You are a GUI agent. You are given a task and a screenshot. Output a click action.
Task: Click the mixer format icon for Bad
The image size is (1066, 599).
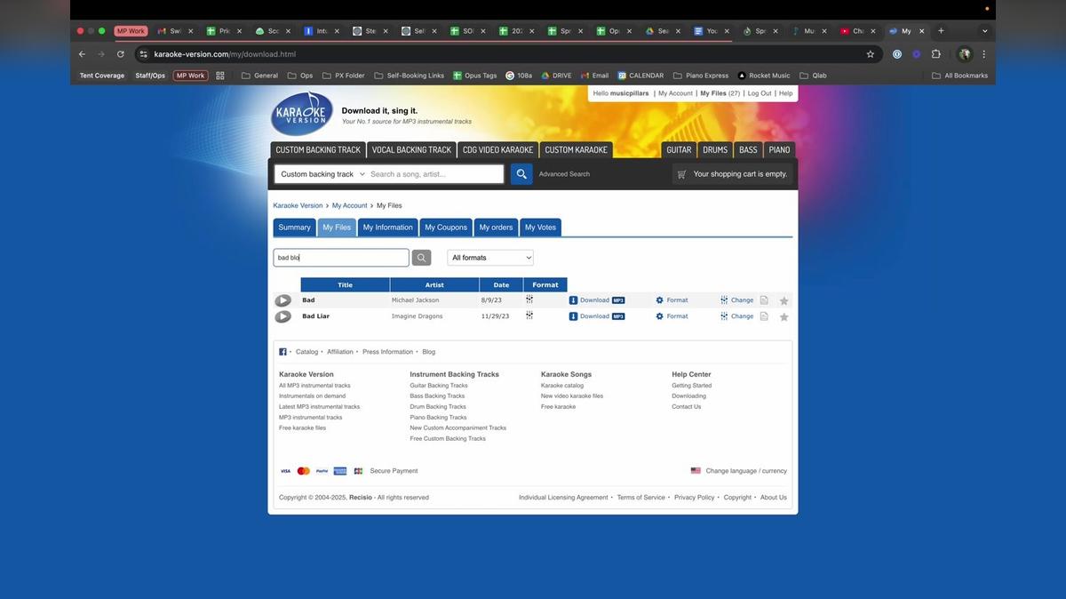pos(529,299)
